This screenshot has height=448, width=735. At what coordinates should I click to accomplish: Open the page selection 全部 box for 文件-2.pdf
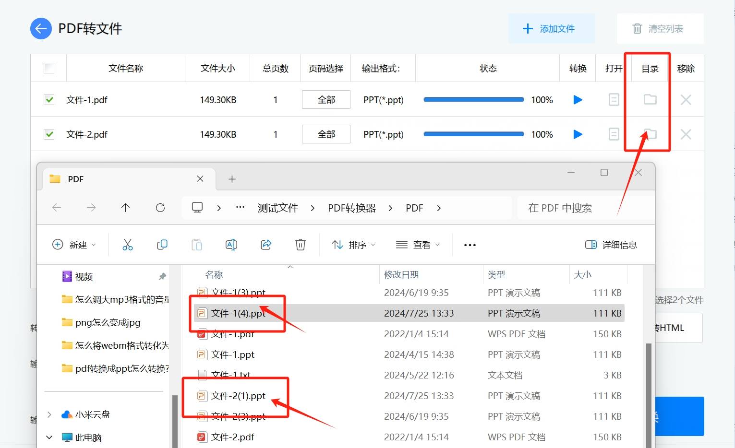[x=326, y=134]
